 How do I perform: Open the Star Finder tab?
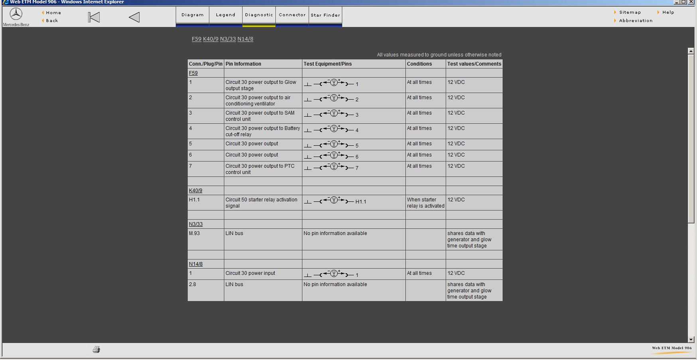pos(325,15)
